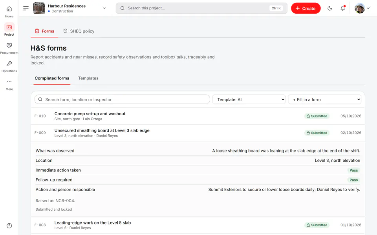
Task: Click What was observed label
Action: [55, 151]
